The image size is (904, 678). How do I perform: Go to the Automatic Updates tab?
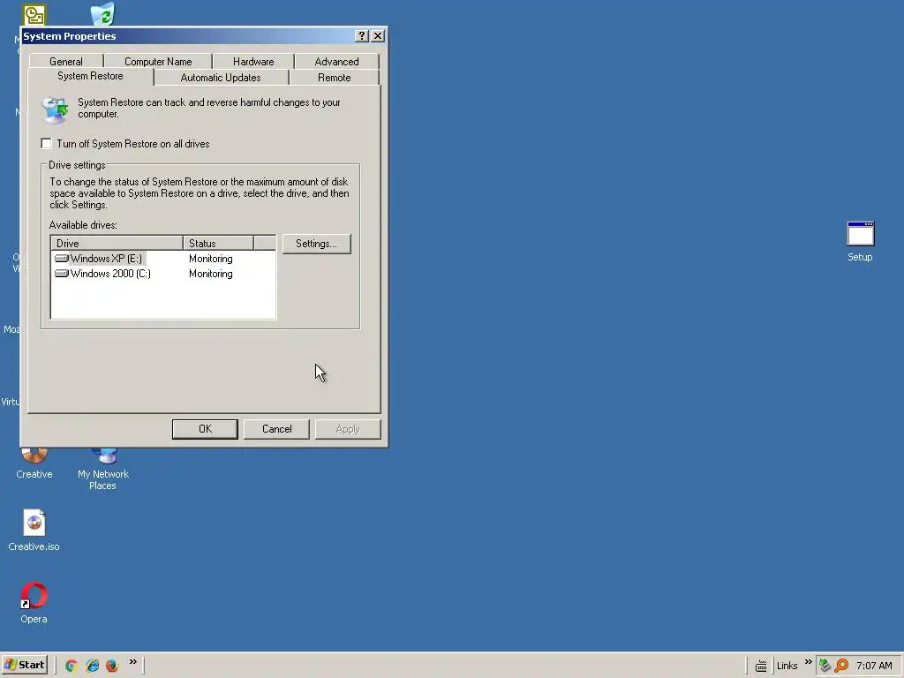tap(221, 78)
